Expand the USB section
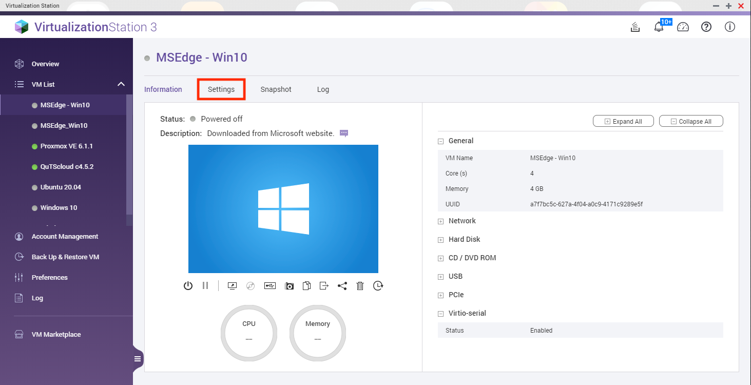 (x=440, y=277)
